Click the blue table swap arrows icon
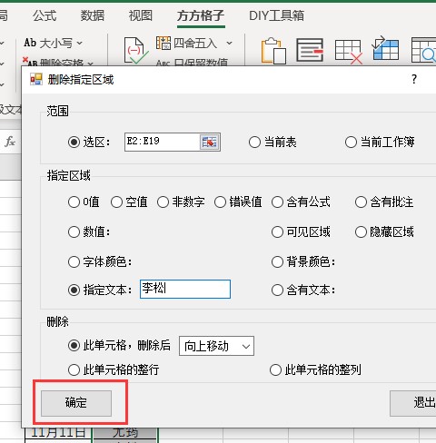This screenshot has width=436, height=443. click(x=385, y=48)
